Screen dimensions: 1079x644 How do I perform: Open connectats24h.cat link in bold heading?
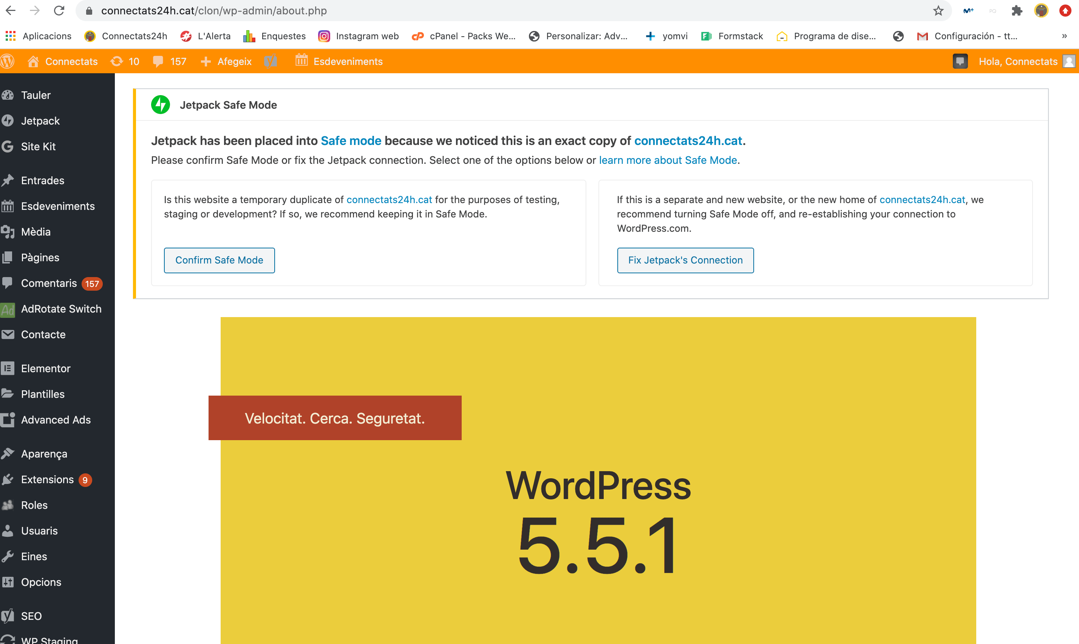click(688, 140)
